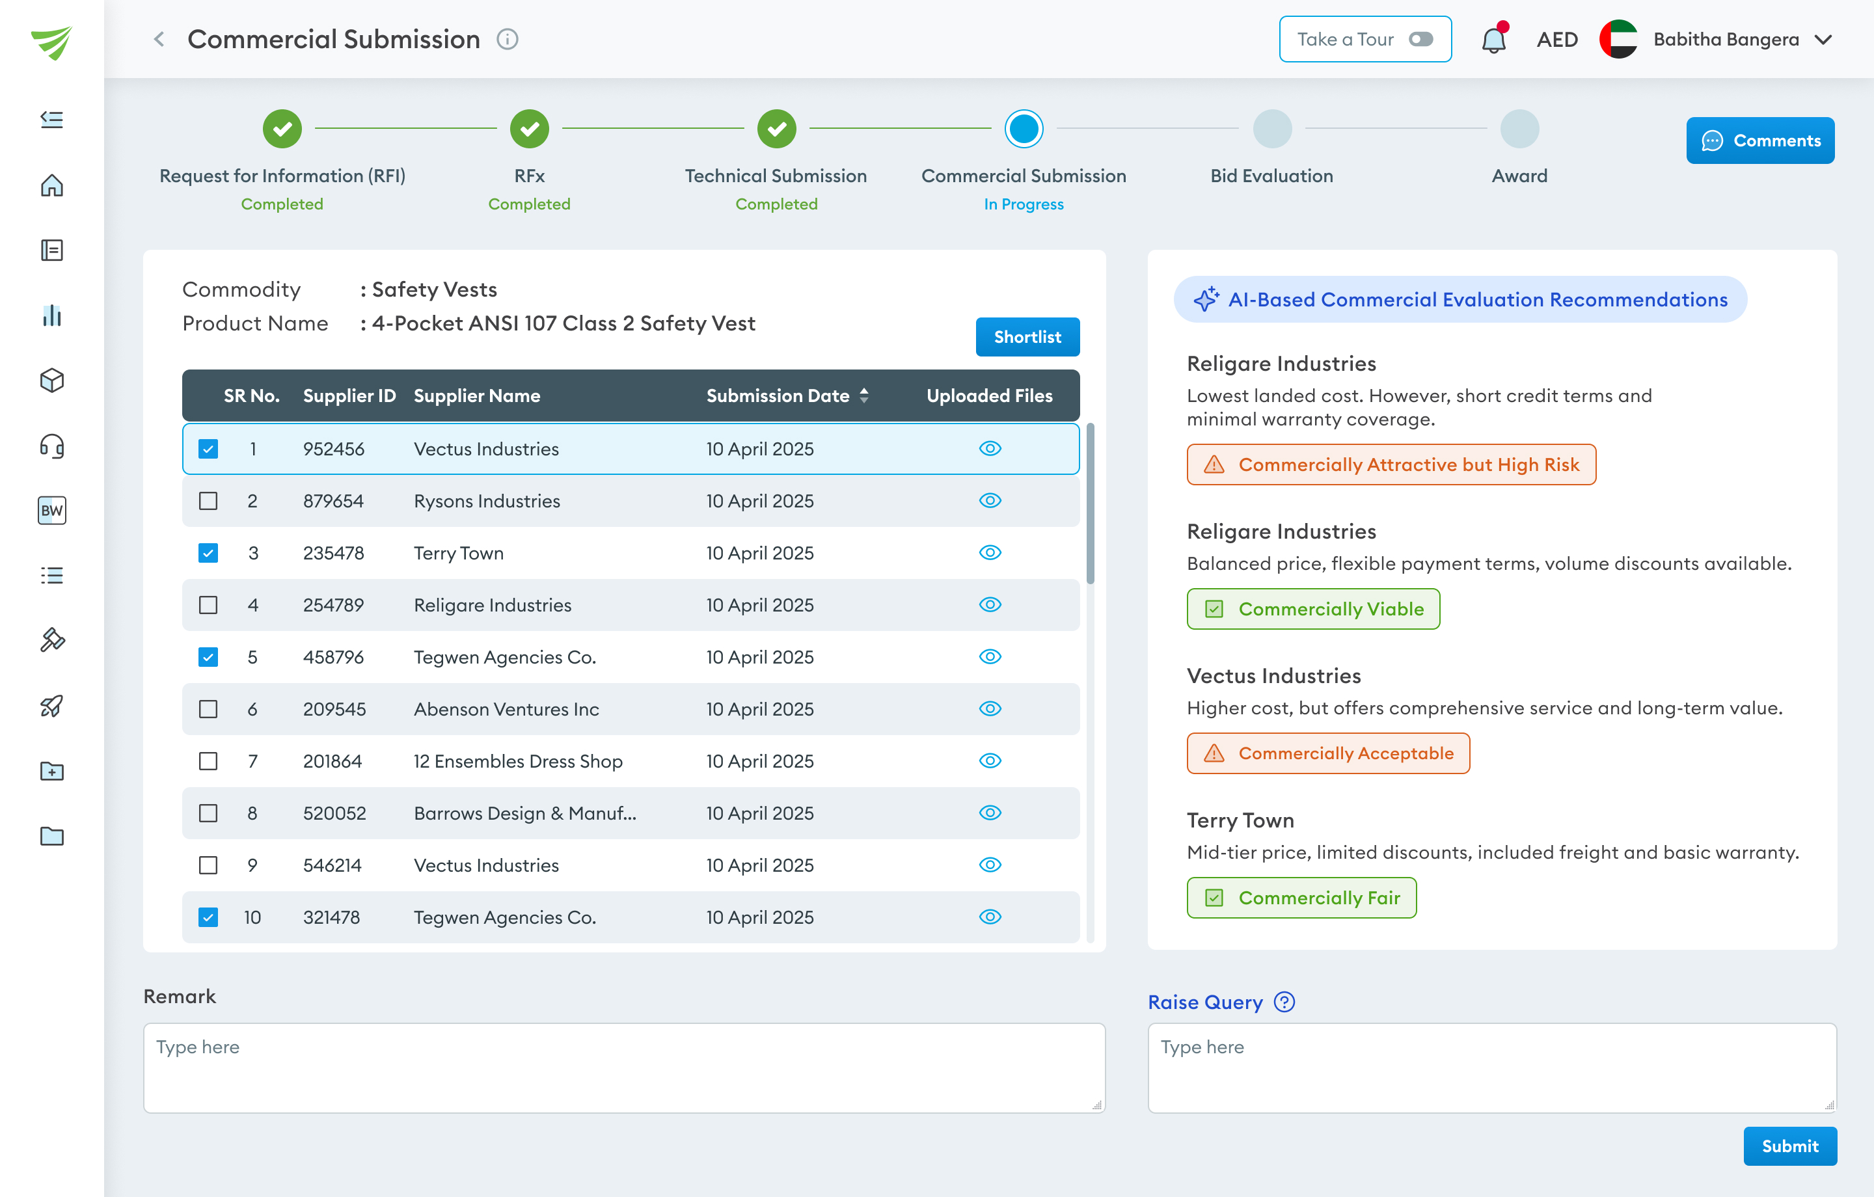Collapse the sidebar using the top arrow icon
This screenshot has width=1874, height=1197.
pyautogui.click(x=51, y=118)
